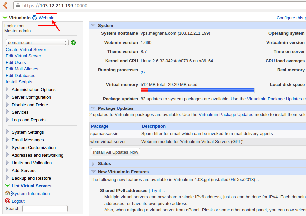This screenshot has width=306, height=216.
Task: Open List Virtual Servers link
Action: [x=31, y=186]
